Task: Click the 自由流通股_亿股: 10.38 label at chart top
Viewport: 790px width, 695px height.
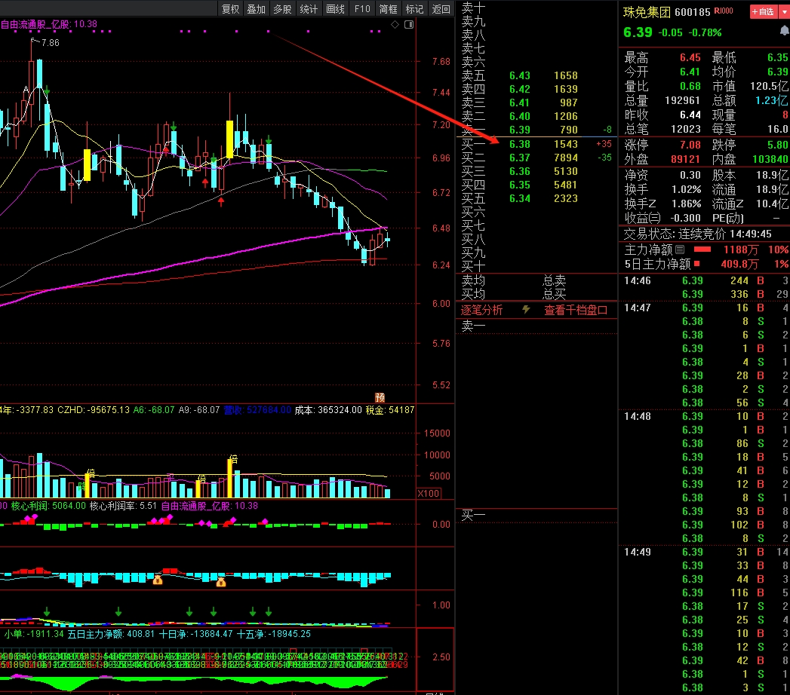Action: pyautogui.click(x=49, y=23)
